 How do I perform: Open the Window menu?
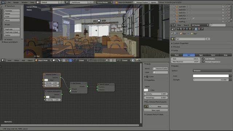pos(24,2)
